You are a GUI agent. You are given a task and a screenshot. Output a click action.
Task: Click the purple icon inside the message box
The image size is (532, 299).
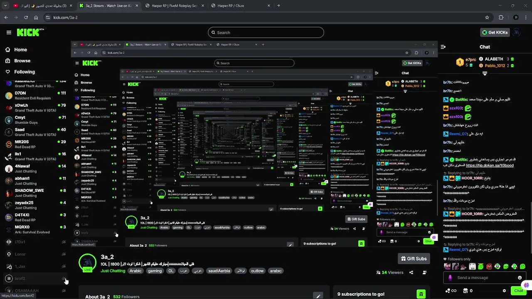pos(450,278)
